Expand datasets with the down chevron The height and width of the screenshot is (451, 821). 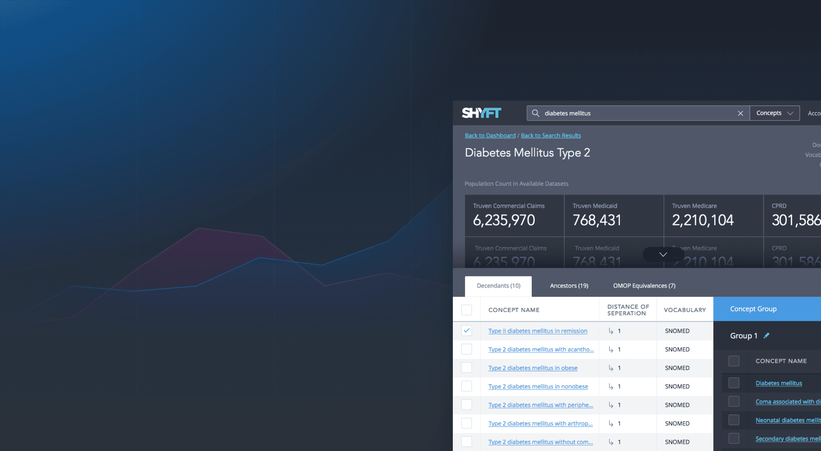click(663, 254)
